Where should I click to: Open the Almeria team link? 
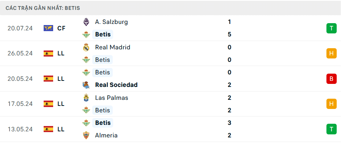tap(106, 136)
